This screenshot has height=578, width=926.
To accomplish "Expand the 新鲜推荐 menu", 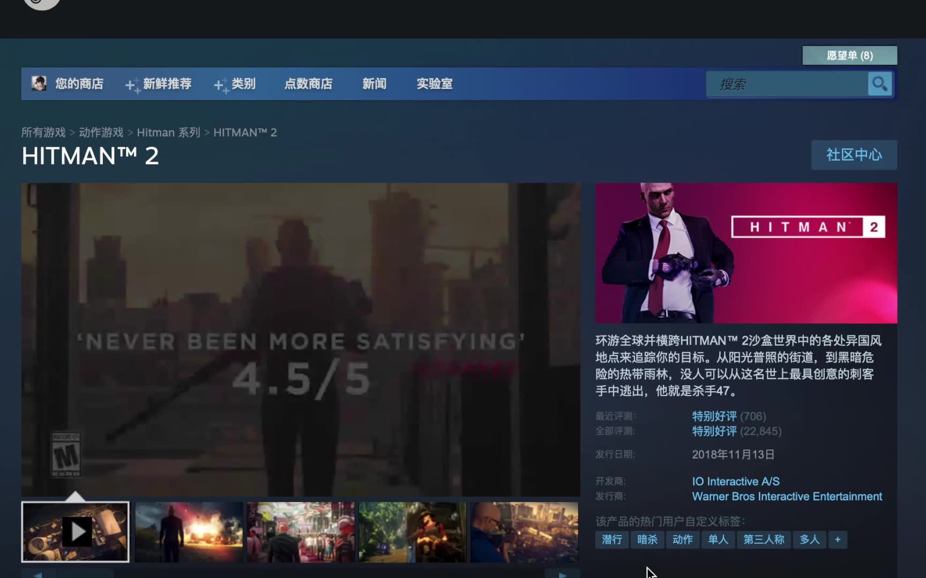I will tap(159, 84).
